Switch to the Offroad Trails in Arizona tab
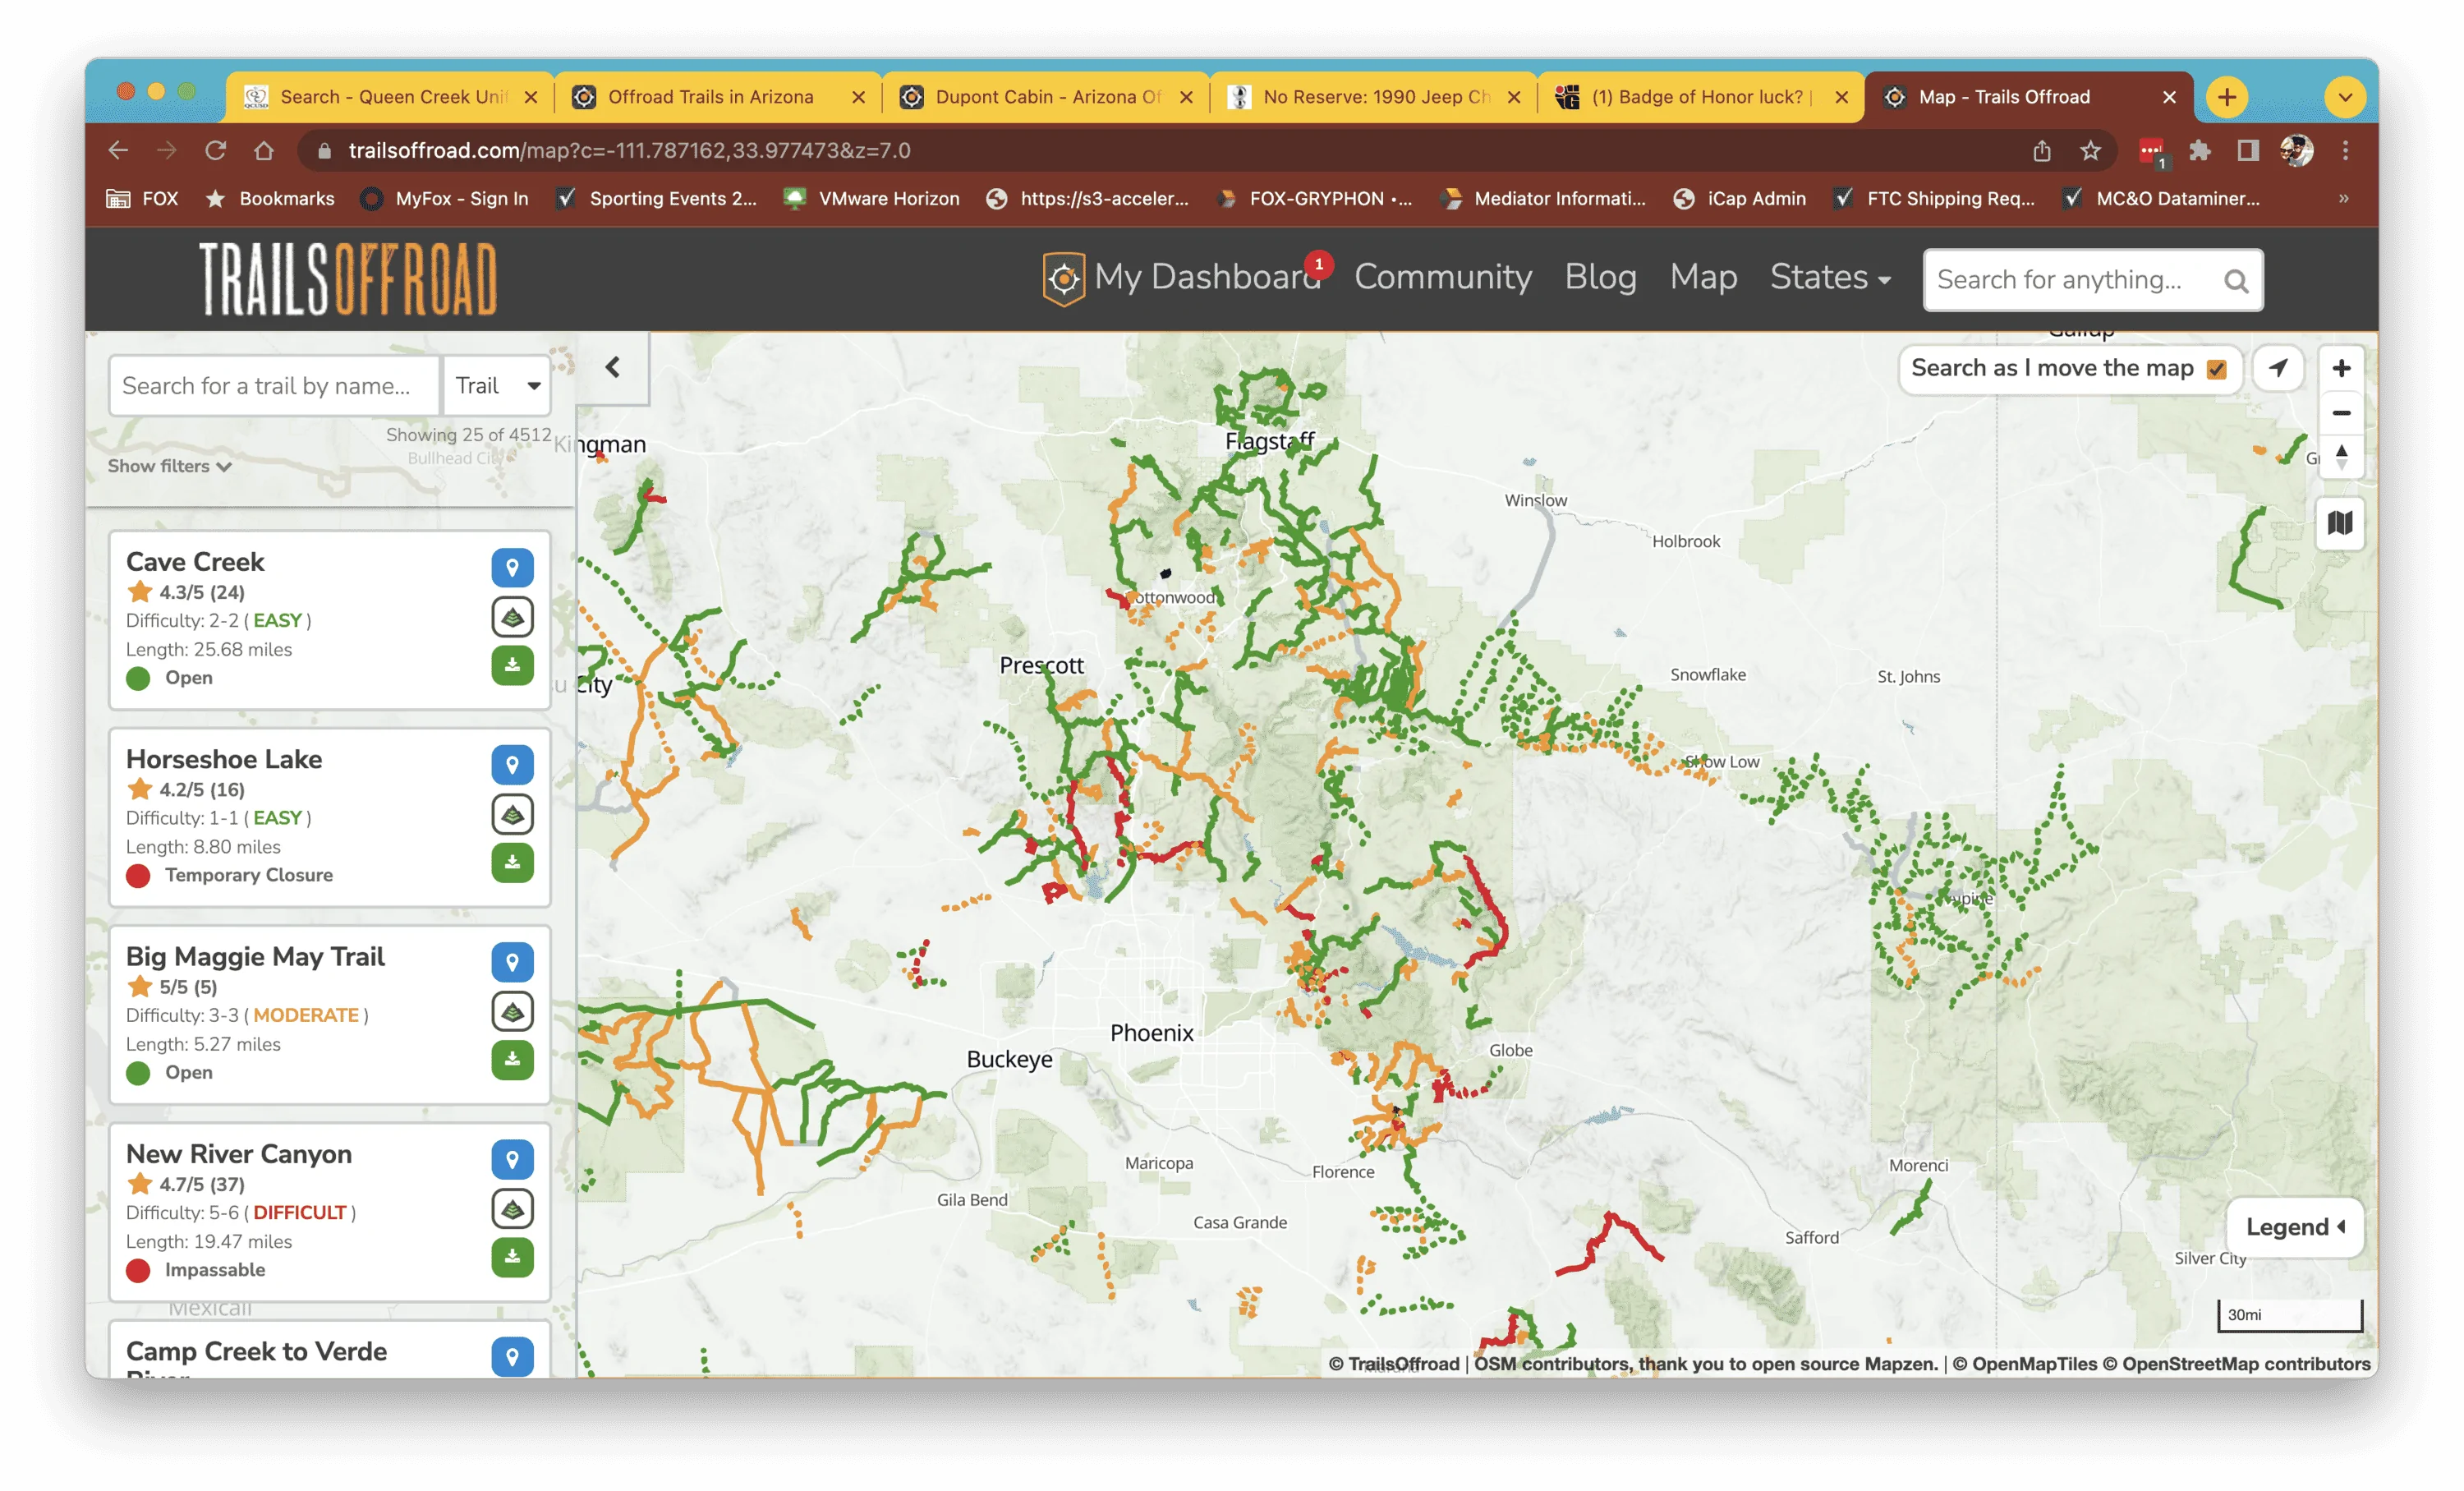 (x=718, y=97)
